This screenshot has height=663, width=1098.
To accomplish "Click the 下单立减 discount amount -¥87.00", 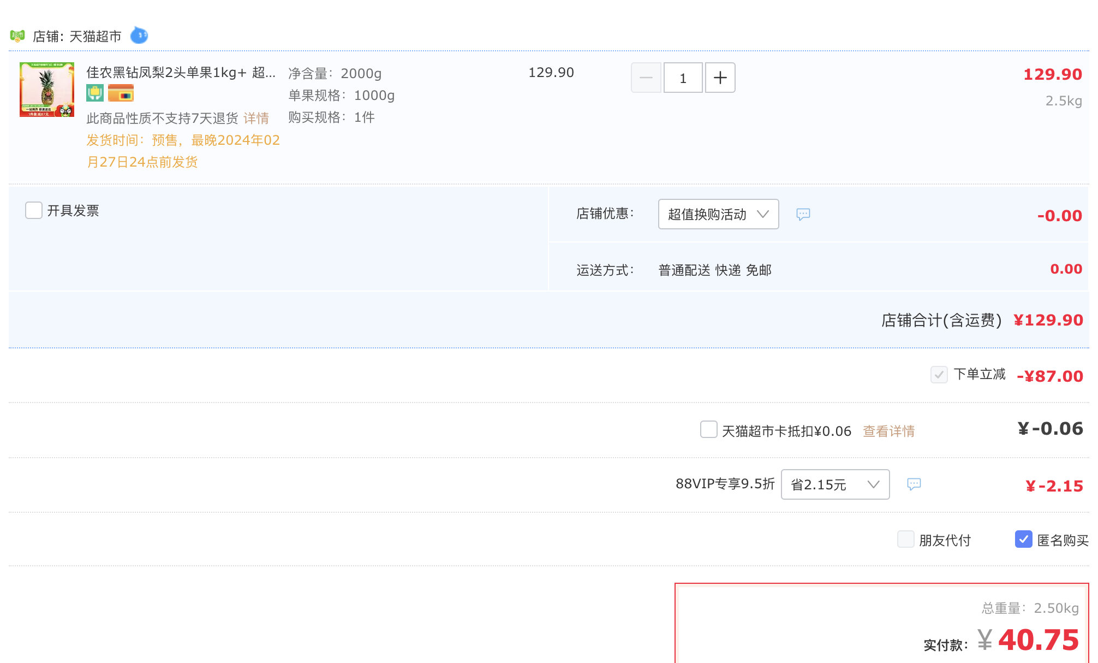I will click(x=1050, y=376).
